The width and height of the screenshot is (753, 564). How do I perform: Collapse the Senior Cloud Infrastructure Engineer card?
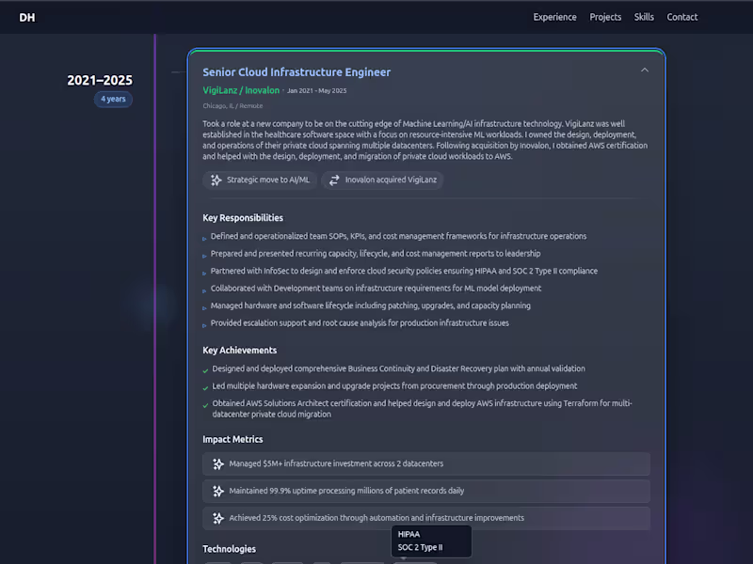[x=645, y=70]
